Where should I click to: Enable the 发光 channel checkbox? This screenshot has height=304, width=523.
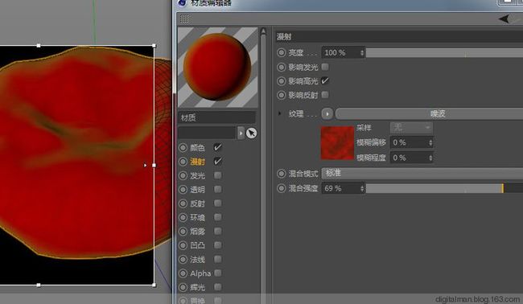pos(218,175)
